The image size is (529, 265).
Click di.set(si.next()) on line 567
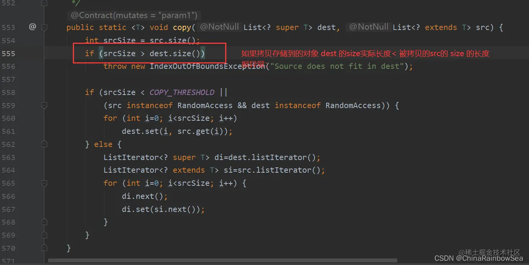pyautogui.click(x=161, y=209)
